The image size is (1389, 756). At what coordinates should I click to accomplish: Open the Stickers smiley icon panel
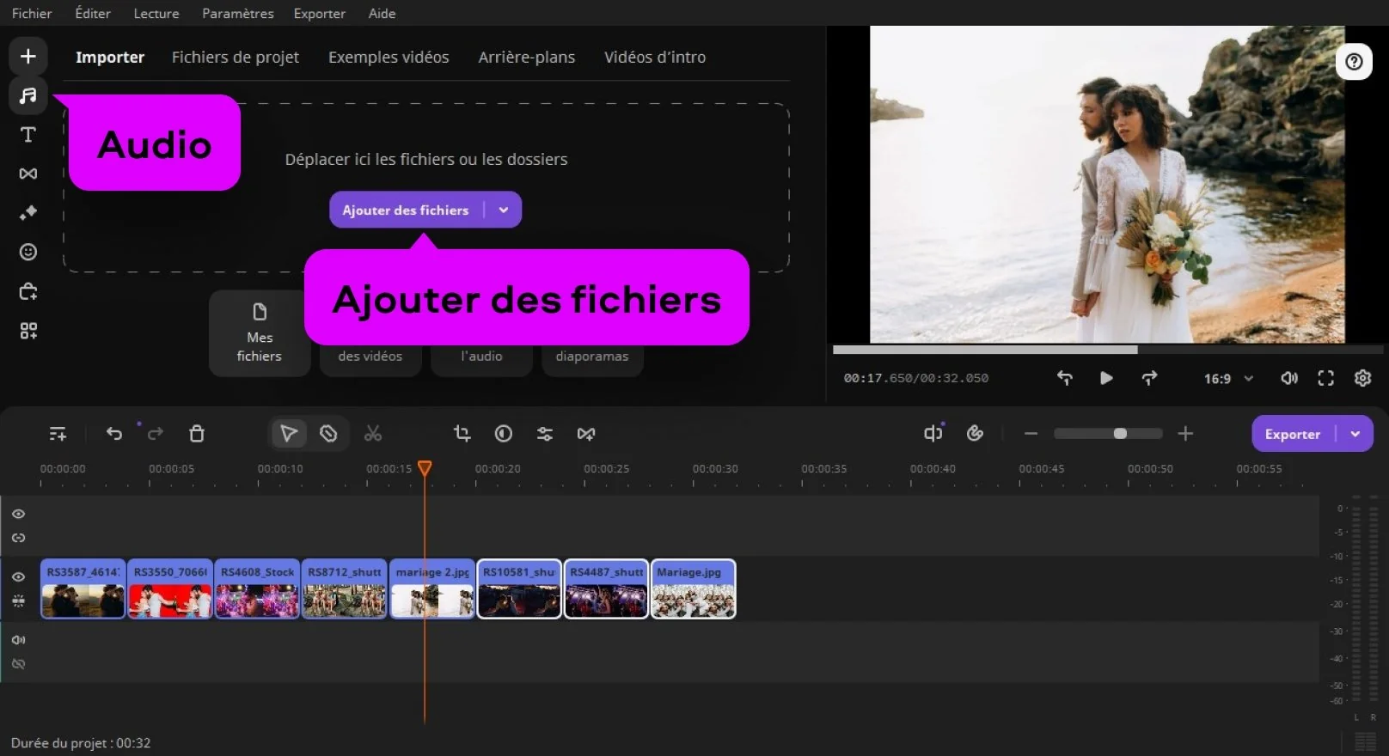(x=28, y=252)
